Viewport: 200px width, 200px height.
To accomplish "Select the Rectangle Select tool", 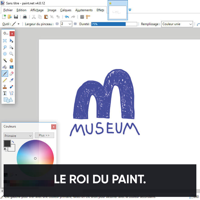I will (x=5, y=41).
